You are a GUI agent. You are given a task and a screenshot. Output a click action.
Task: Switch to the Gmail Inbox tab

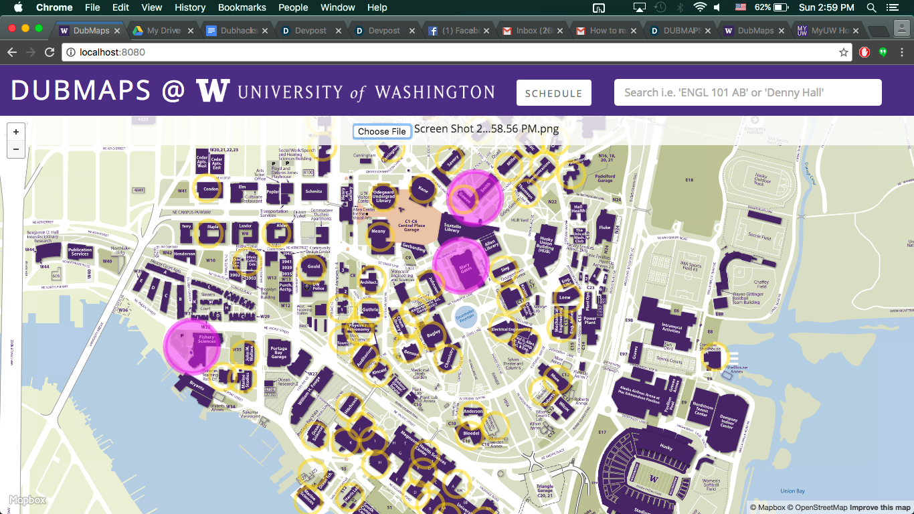tap(531, 31)
